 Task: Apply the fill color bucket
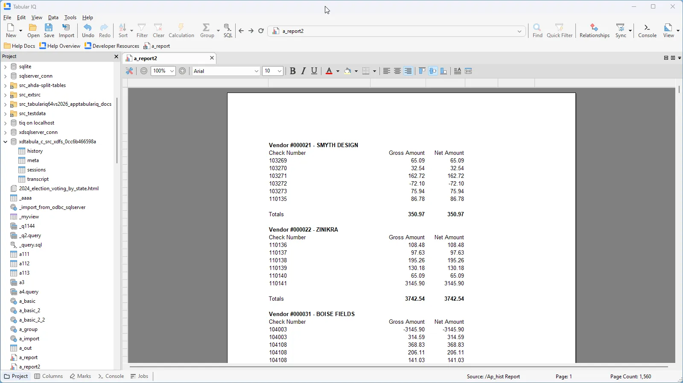348,71
